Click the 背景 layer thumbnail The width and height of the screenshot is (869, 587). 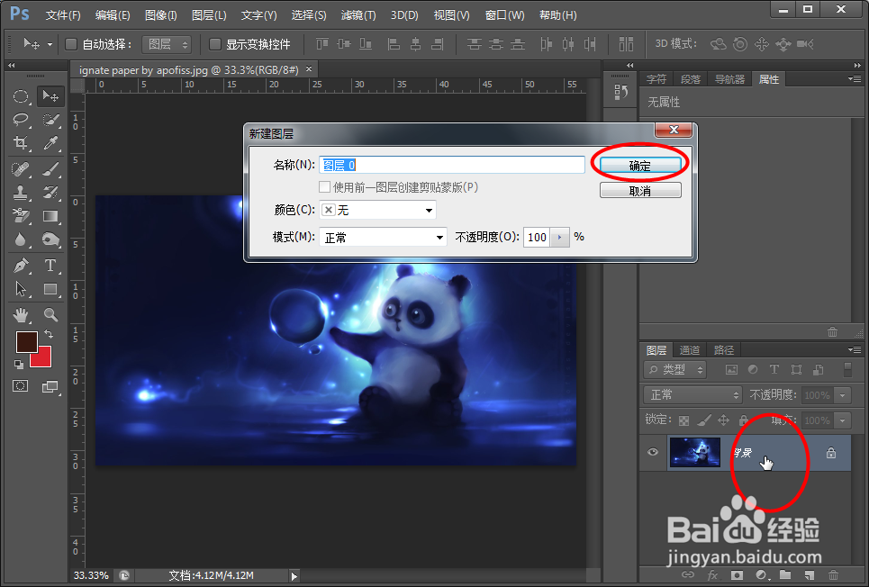(x=695, y=452)
